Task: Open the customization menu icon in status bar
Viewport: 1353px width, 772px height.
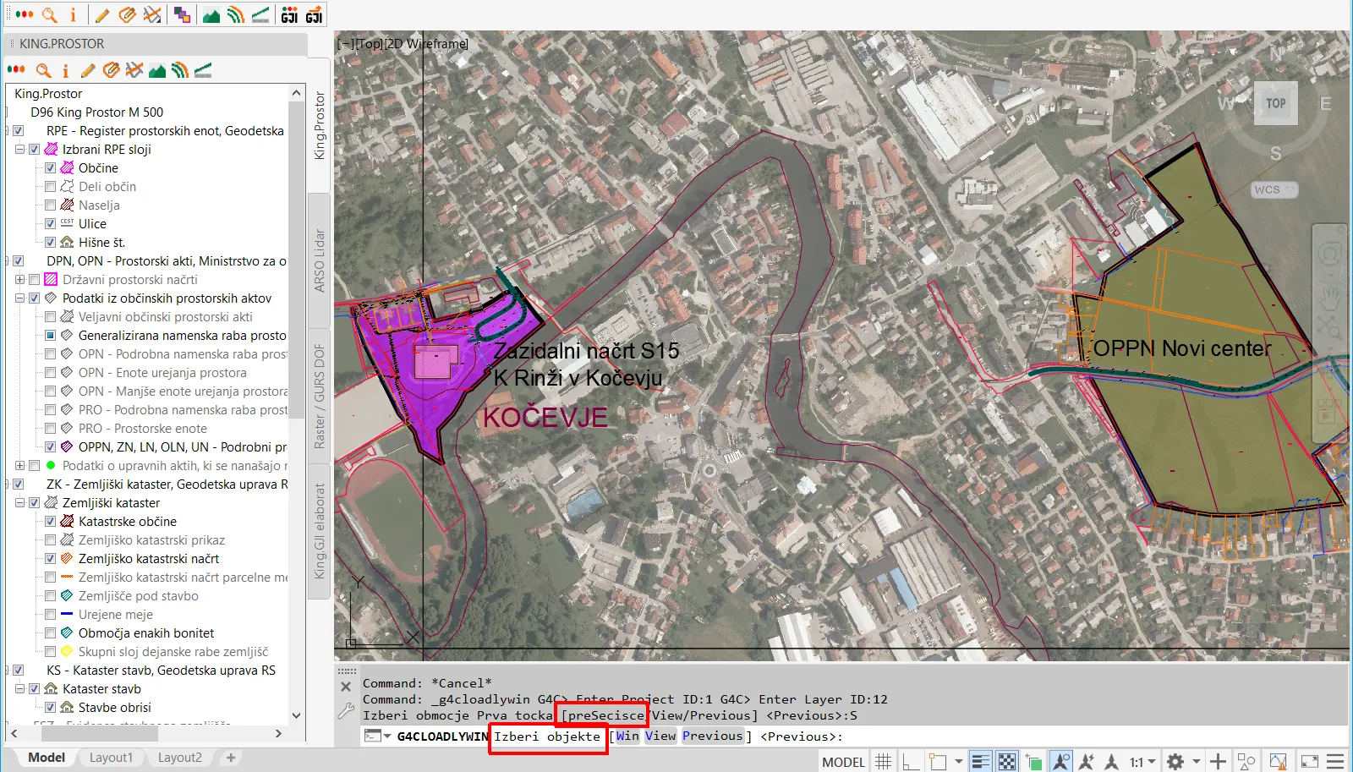Action: click(1335, 762)
